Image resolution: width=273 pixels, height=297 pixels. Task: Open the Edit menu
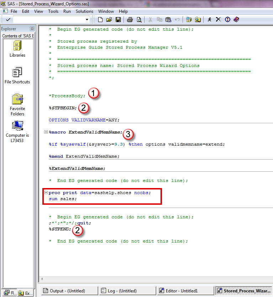pos(26,11)
